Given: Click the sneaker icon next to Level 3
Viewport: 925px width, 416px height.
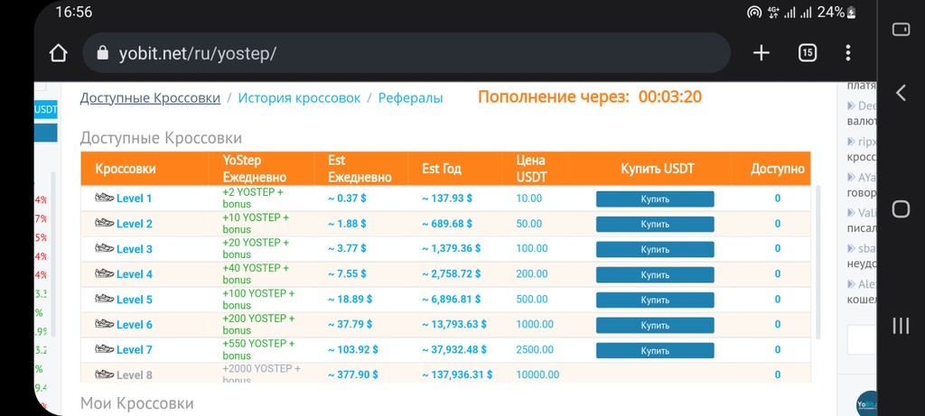Looking at the screenshot, I should [x=105, y=248].
